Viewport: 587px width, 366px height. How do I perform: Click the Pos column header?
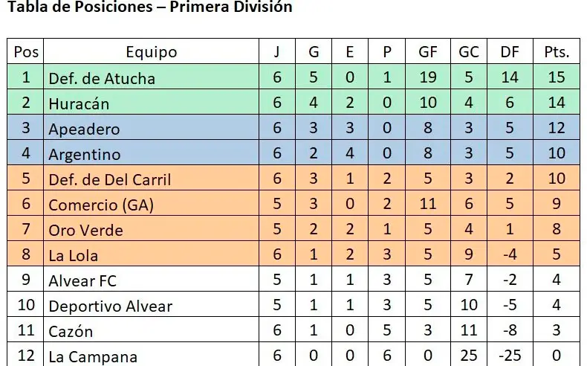pos(27,52)
